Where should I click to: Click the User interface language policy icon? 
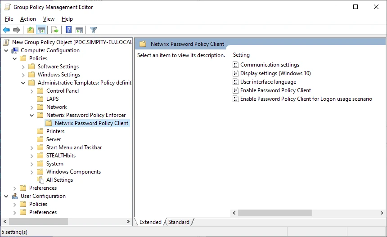pyautogui.click(x=236, y=82)
